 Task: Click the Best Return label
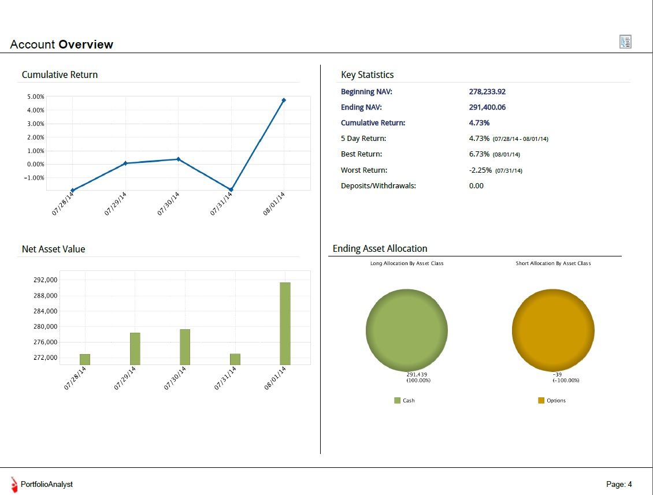point(361,154)
